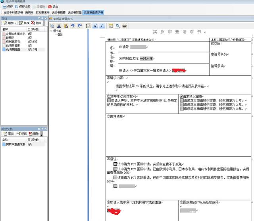Image resolution: width=254 pixels, height=221 pixels.
Task: Check the delay examination for 2 年 box
Action: click(182, 105)
